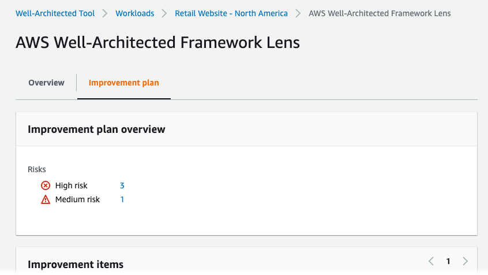Click the High risk label text
Image resolution: width=488 pixels, height=275 pixels.
72,185
